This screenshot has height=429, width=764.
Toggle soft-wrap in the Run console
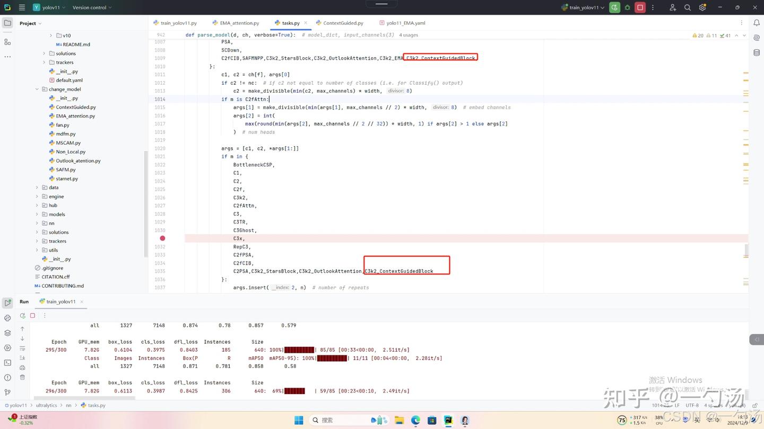(22, 348)
